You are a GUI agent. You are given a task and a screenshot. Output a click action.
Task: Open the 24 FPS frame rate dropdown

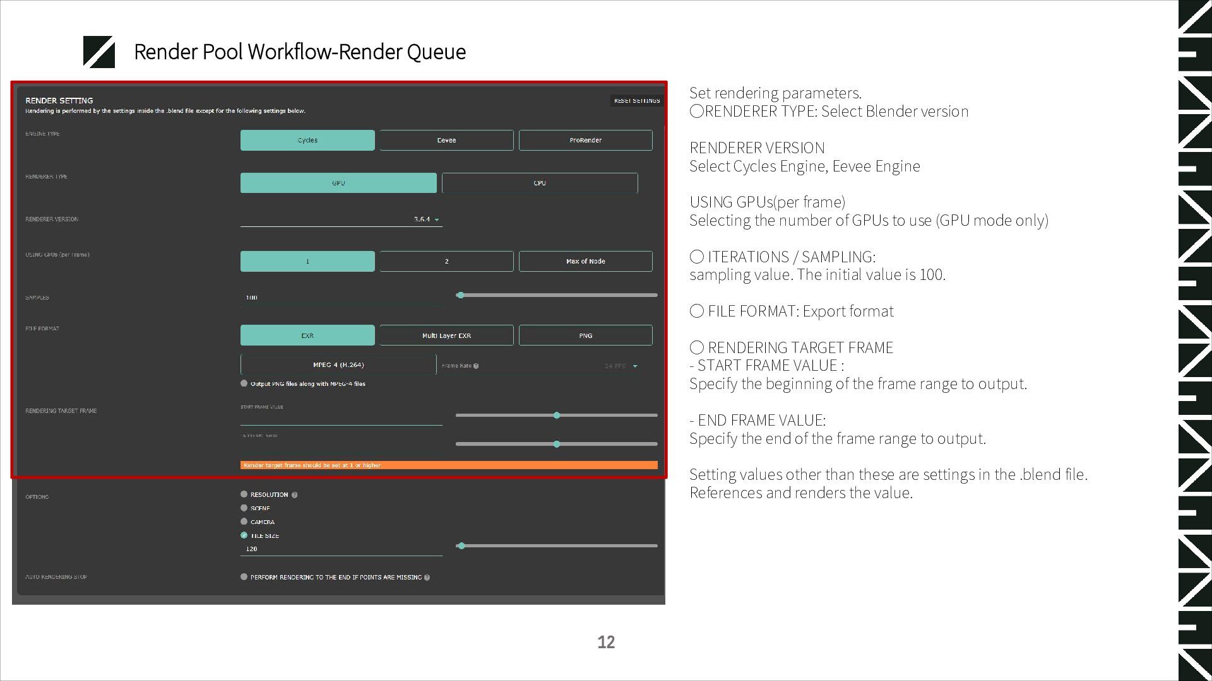634,366
